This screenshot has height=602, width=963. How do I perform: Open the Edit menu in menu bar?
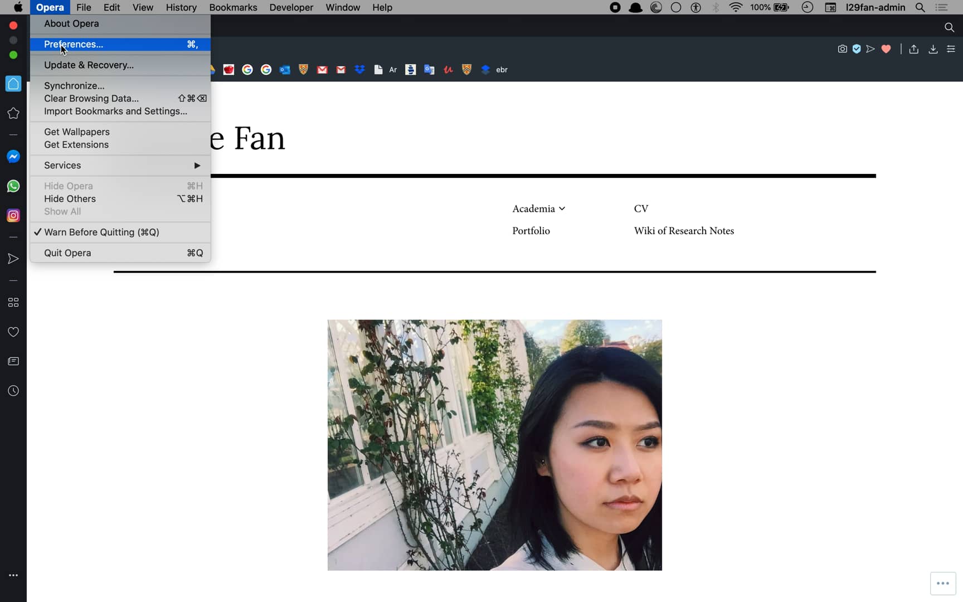[x=111, y=7]
